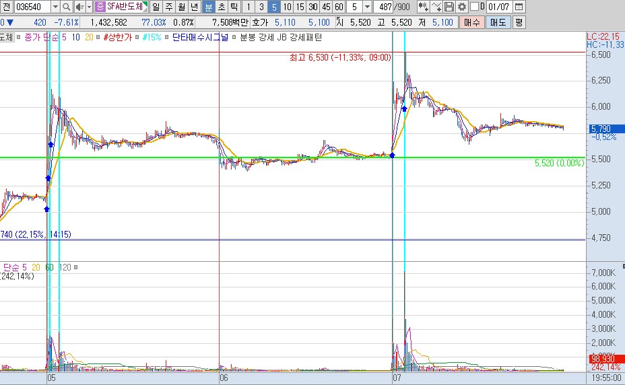The image size is (625, 385).
Task: Click the 06 date marker on time axis
Action: [x=224, y=378]
